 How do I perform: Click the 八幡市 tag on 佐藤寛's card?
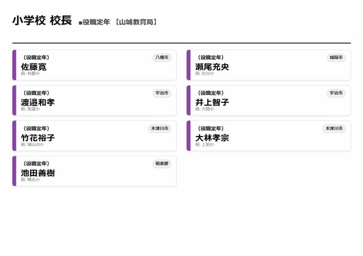pos(162,58)
